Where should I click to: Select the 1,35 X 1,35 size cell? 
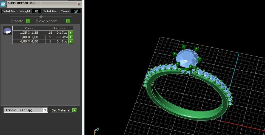pos(29,33)
